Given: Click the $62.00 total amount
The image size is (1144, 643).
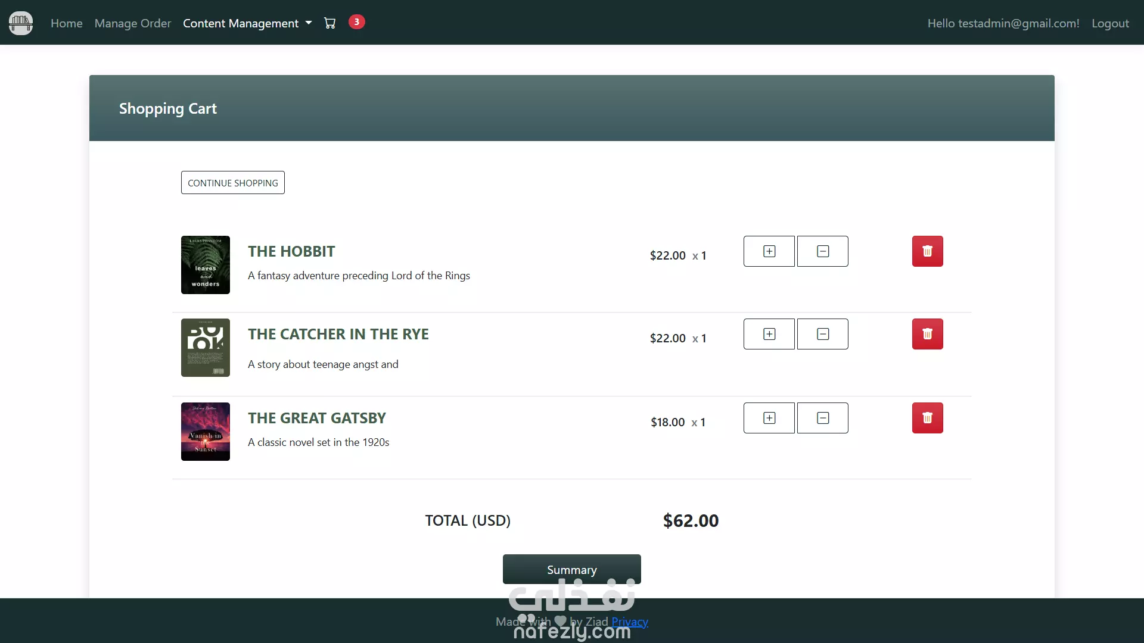Looking at the screenshot, I should click(691, 521).
